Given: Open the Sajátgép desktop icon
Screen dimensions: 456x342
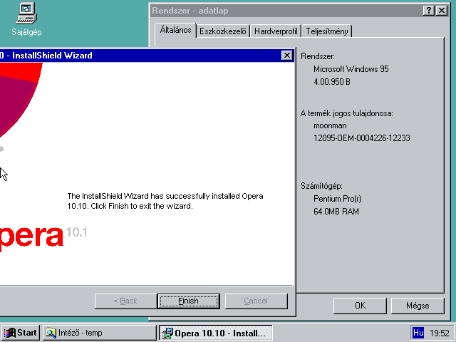Looking at the screenshot, I should 26,19.
